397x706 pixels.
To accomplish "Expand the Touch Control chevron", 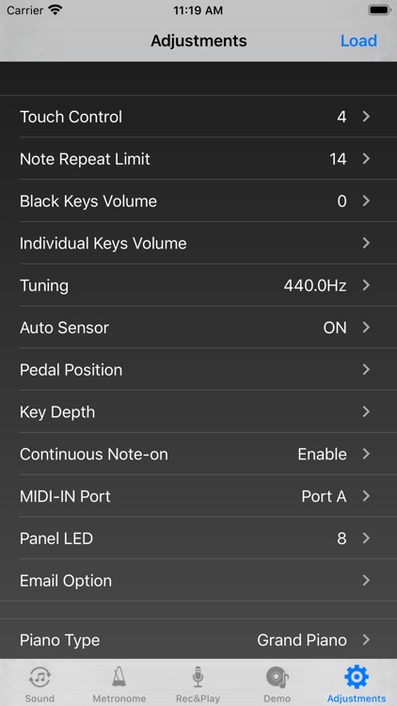I will pos(366,117).
